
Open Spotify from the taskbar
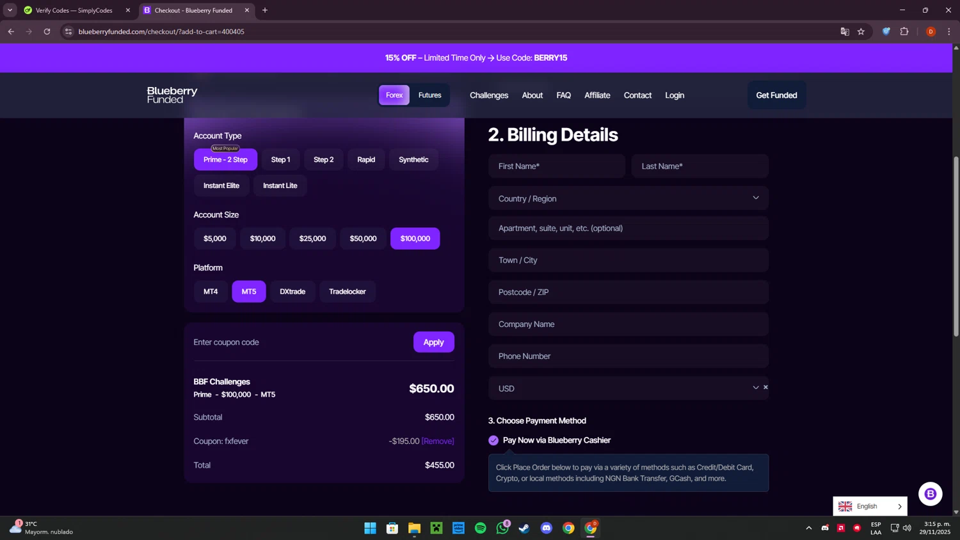(481, 528)
